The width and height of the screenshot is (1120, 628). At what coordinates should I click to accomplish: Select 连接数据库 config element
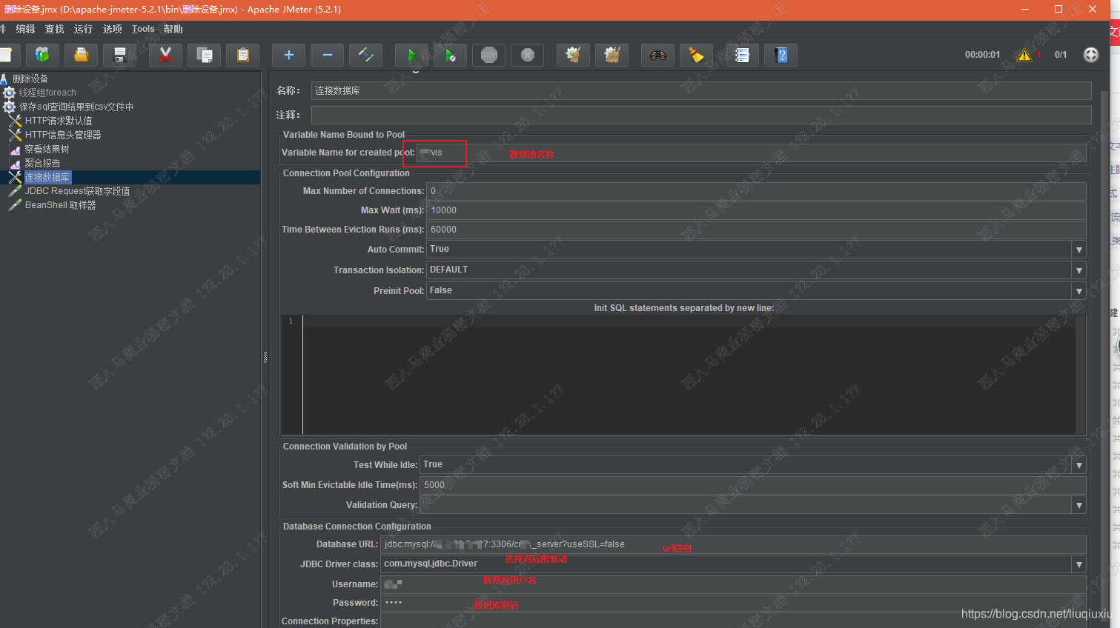[x=47, y=177]
